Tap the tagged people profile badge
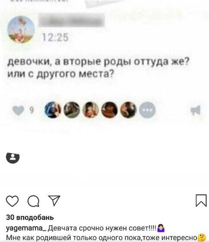The height and width of the screenshot is (242, 209). pyautogui.click(x=13, y=158)
